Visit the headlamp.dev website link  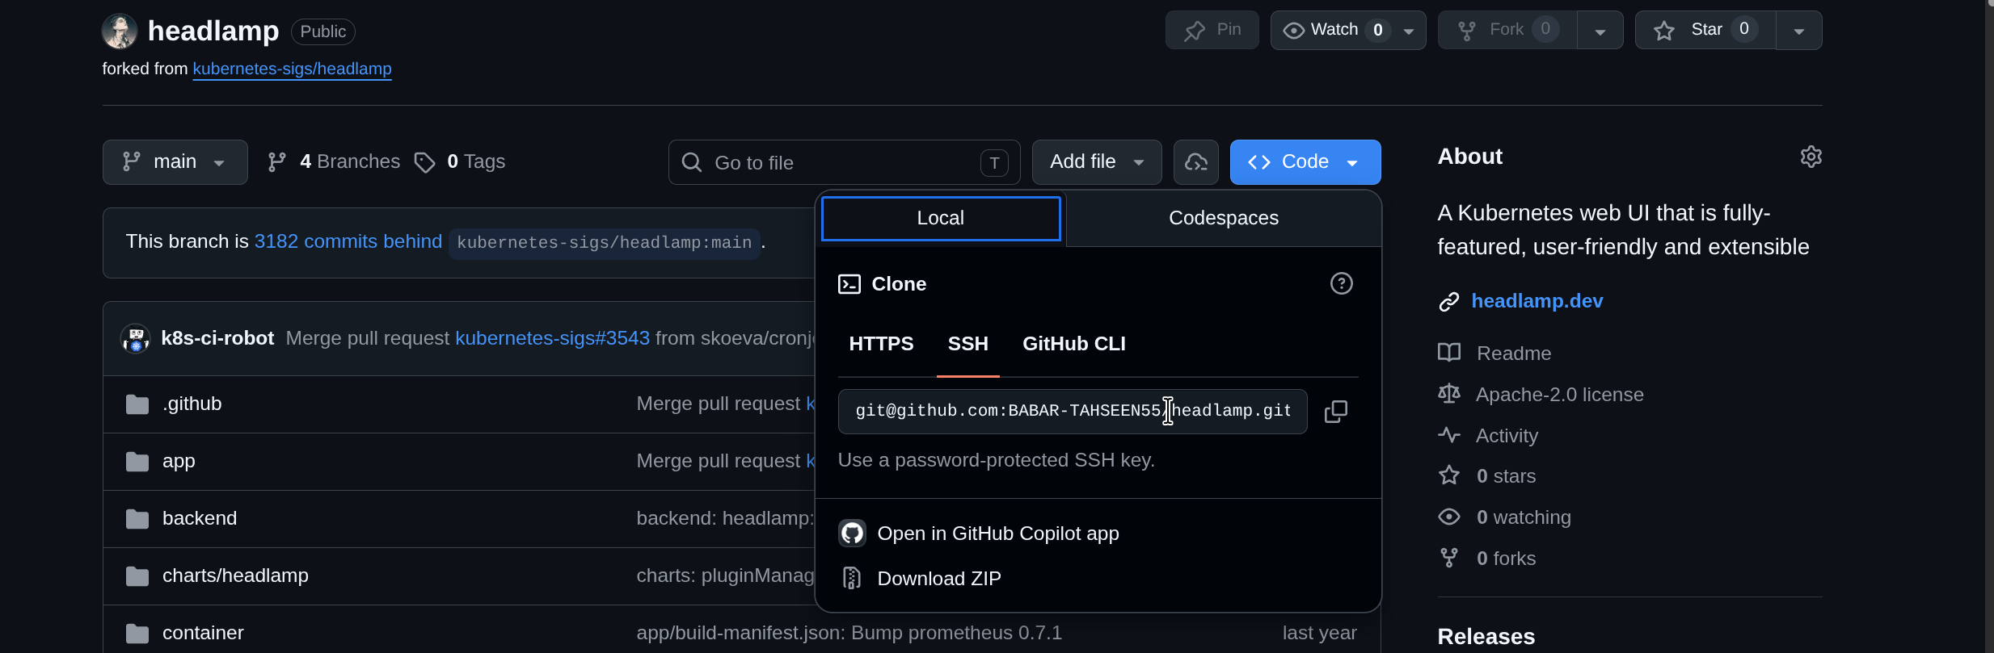point(1537,301)
